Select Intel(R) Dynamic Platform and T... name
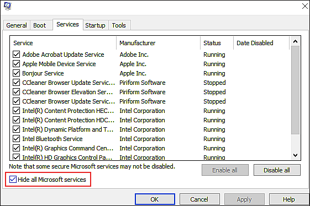This screenshot has width=310, height=206. pyautogui.click(x=68, y=129)
